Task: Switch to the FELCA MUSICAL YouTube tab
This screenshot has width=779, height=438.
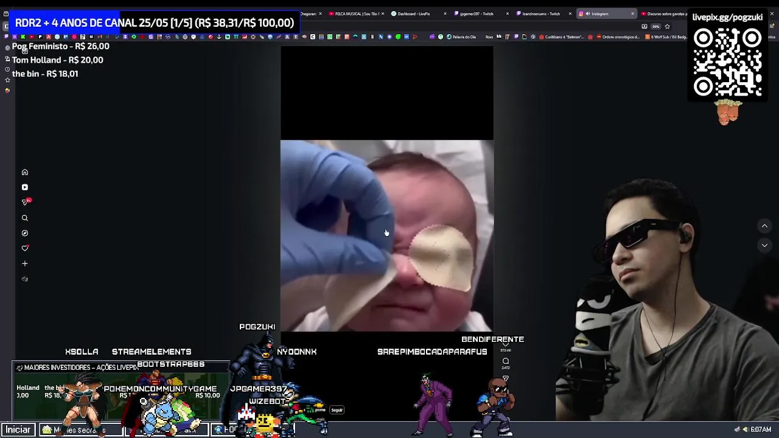Action: [x=356, y=13]
